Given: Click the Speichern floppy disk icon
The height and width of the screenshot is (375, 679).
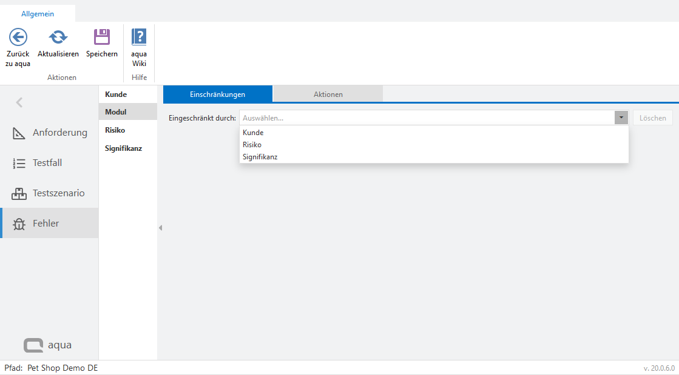Looking at the screenshot, I should click(x=102, y=38).
